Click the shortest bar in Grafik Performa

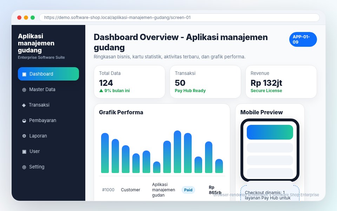[157, 167]
